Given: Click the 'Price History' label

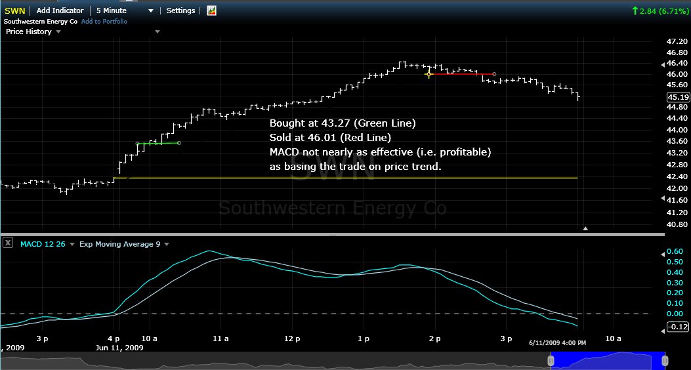Looking at the screenshot, I should pos(29,31).
